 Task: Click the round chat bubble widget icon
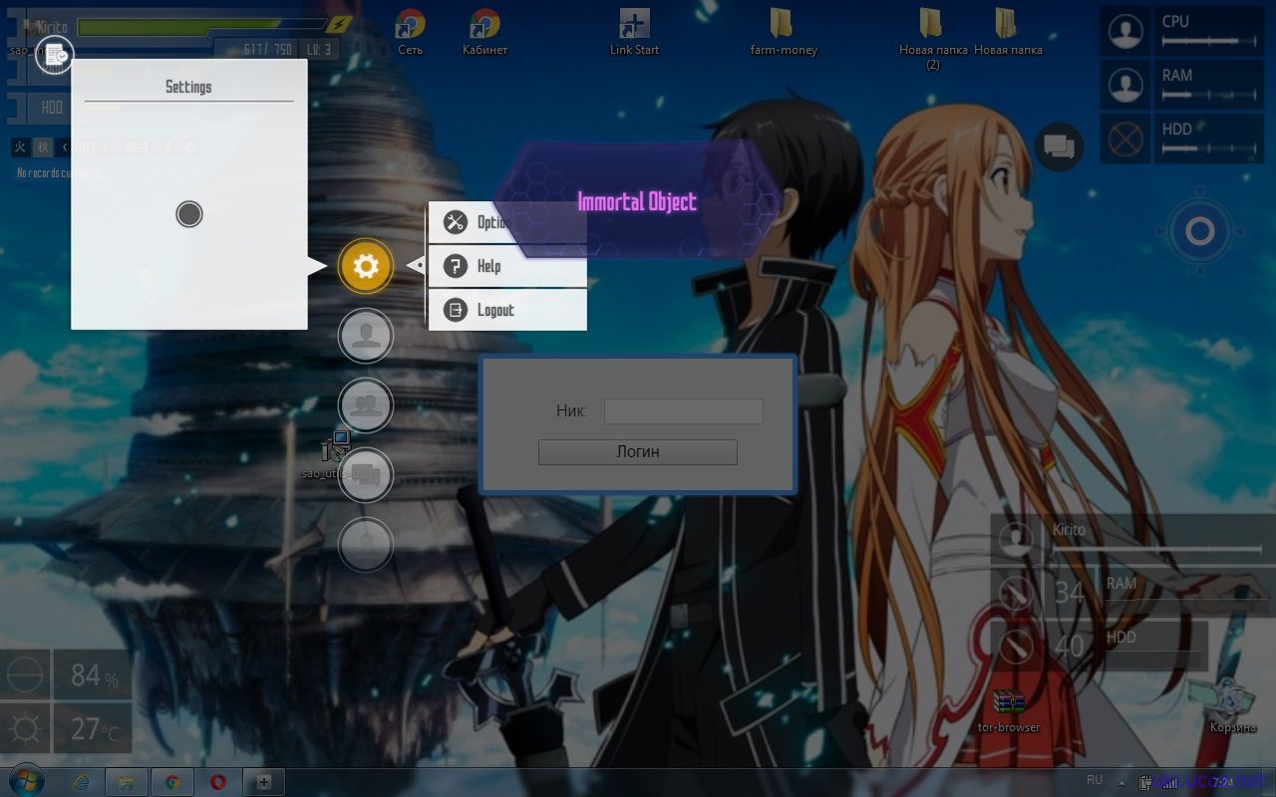[1059, 148]
